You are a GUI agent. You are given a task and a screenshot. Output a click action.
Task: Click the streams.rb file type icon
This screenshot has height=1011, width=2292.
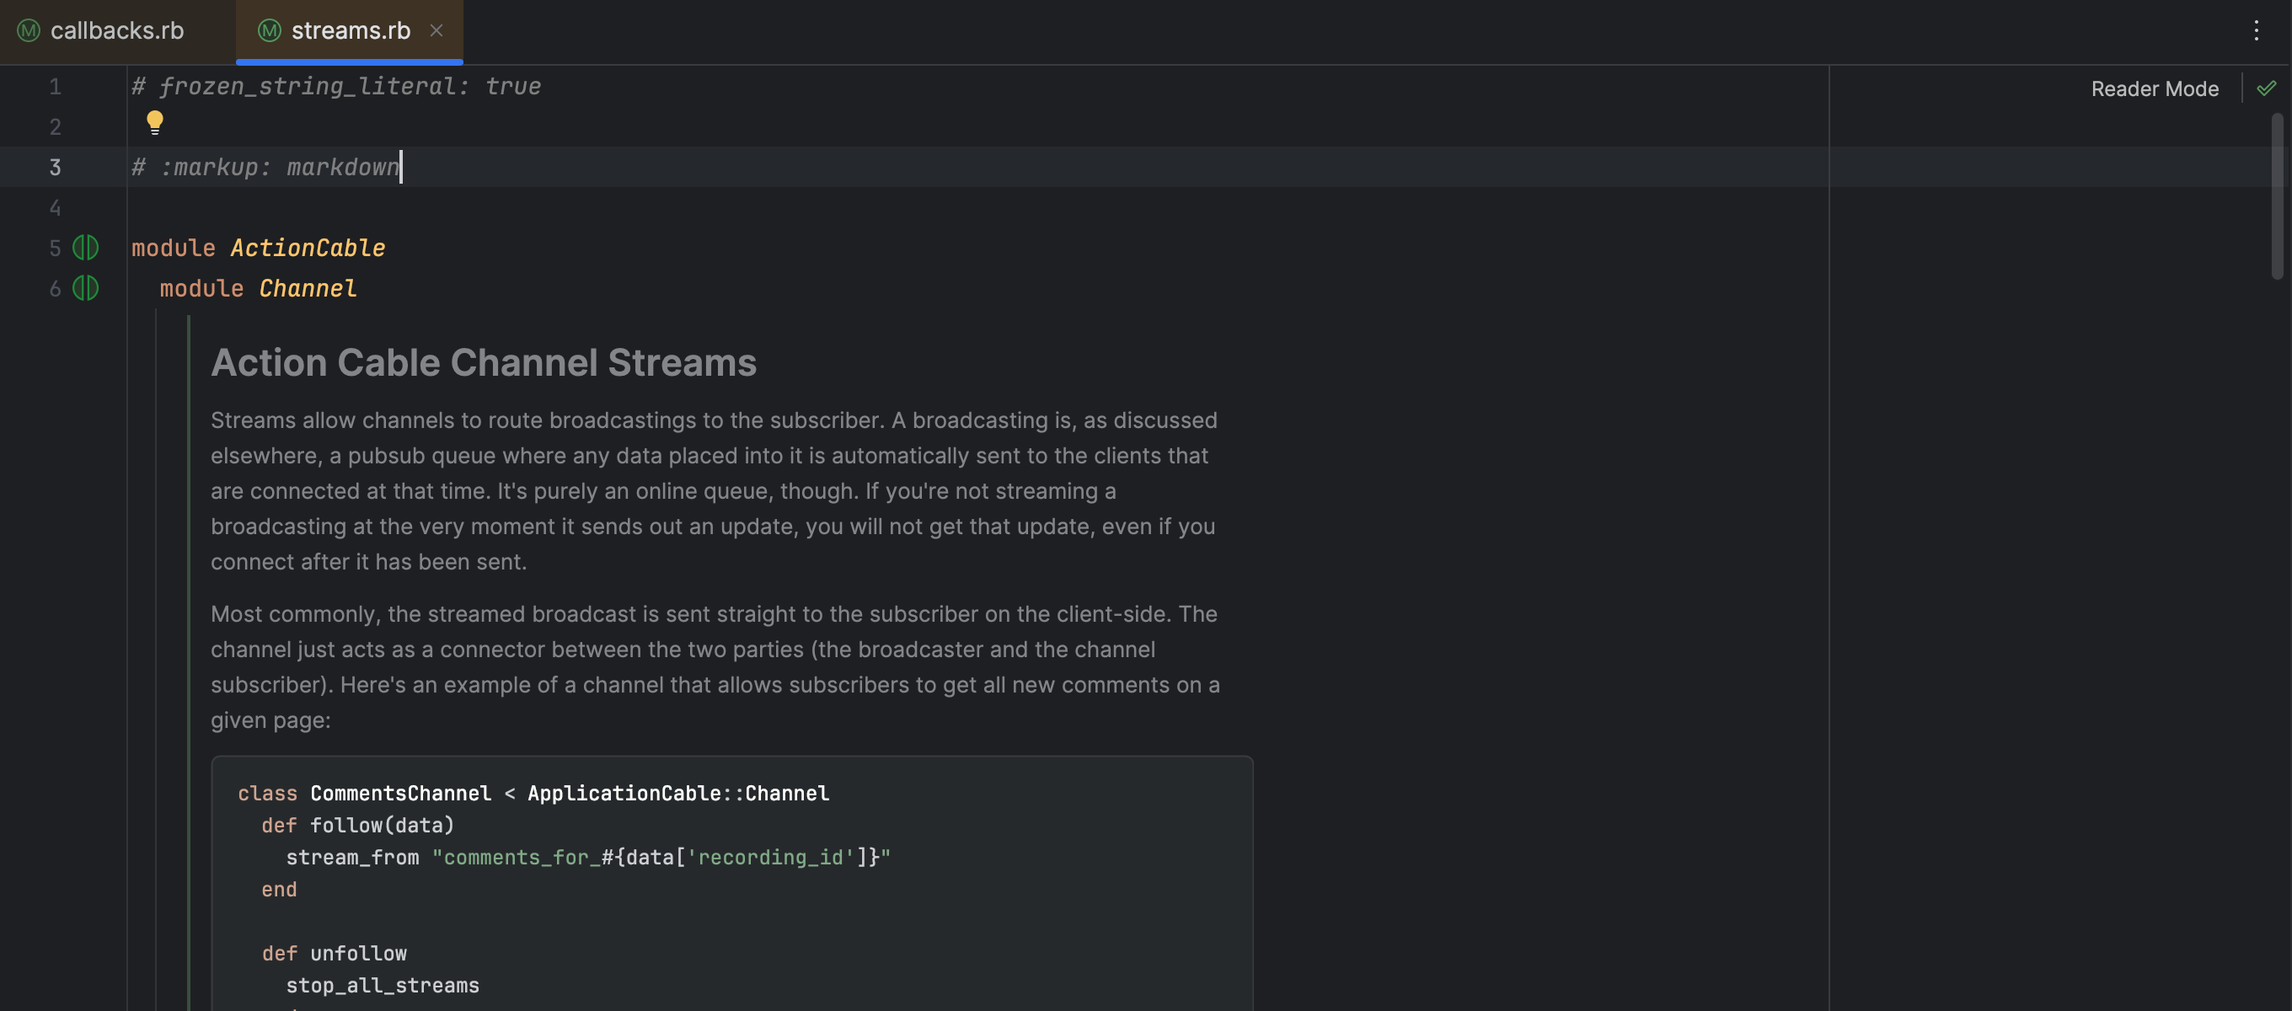[269, 30]
